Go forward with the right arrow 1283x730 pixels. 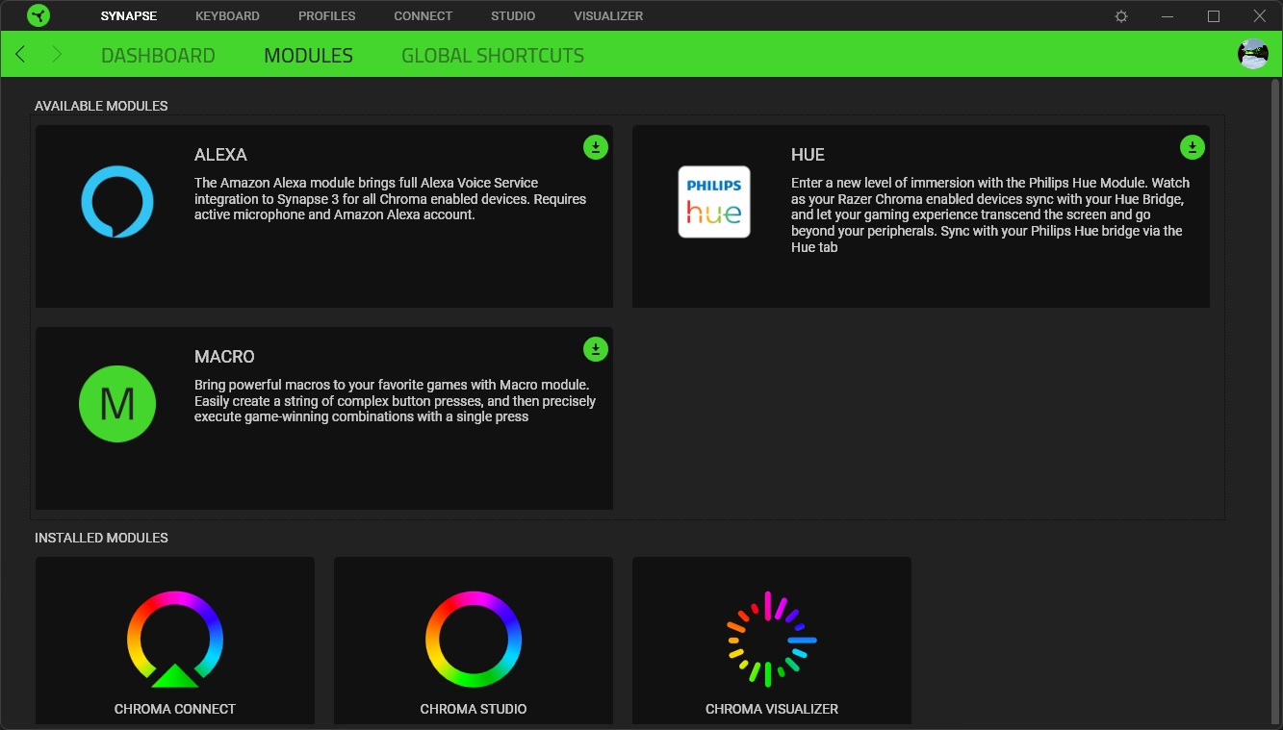(56, 55)
